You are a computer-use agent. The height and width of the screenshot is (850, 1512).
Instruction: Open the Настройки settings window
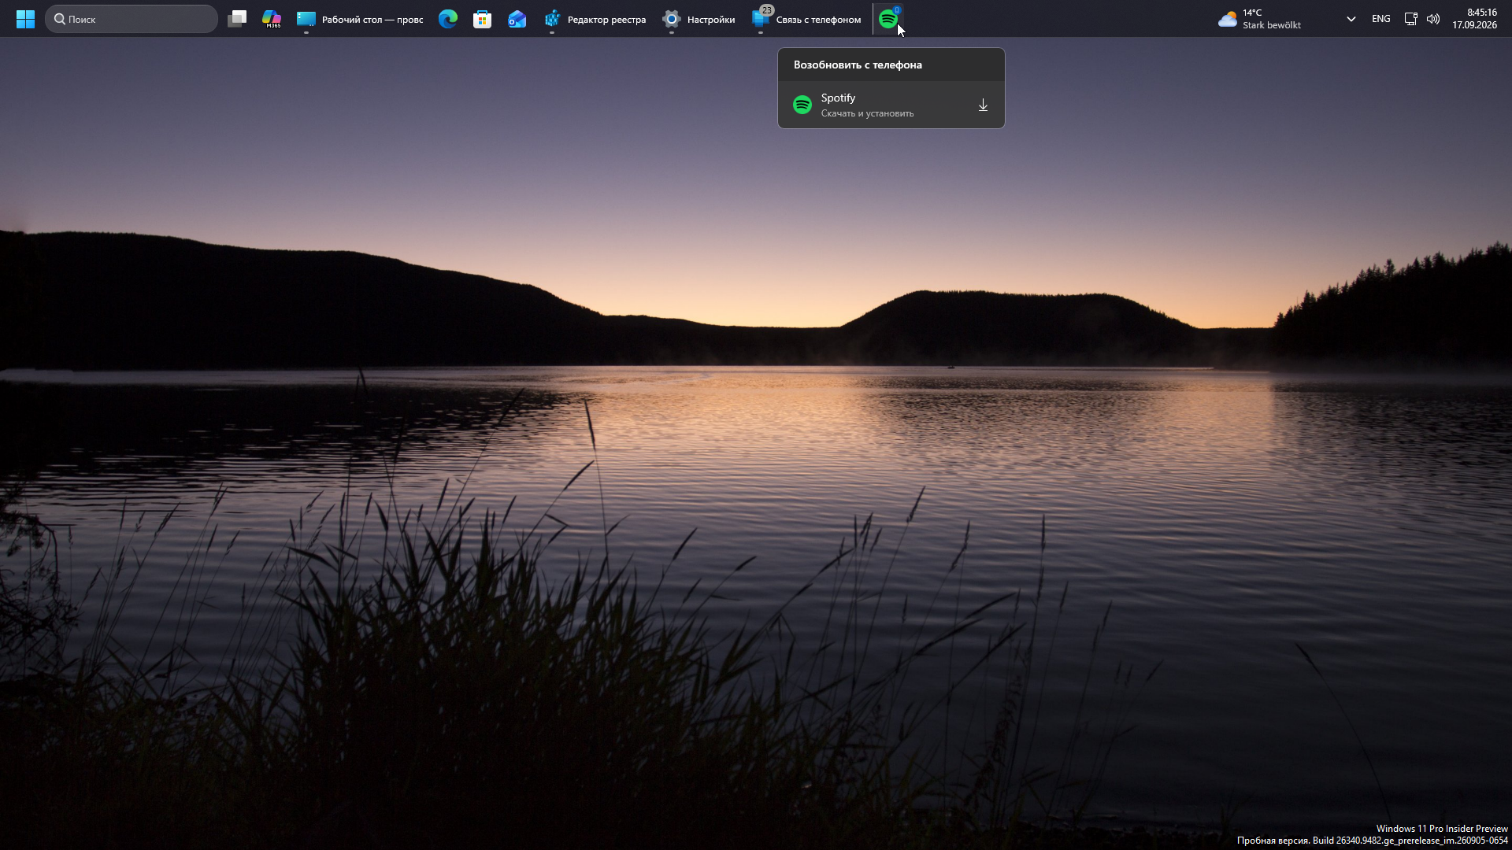pos(699,19)
